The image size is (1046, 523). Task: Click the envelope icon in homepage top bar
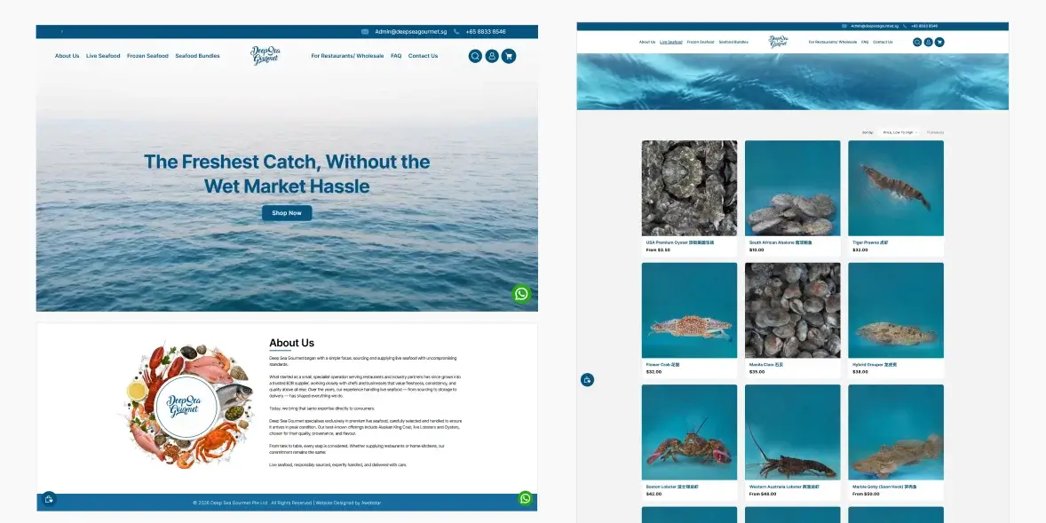click(x=365, y=31)
